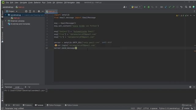Click the 4 spaces indent setting
This screenshot has height=110, width=196.
(154, 108)
